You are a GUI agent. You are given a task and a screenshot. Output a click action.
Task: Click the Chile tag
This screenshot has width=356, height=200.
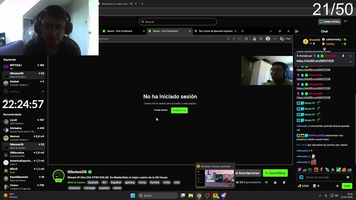click(167, 182)
